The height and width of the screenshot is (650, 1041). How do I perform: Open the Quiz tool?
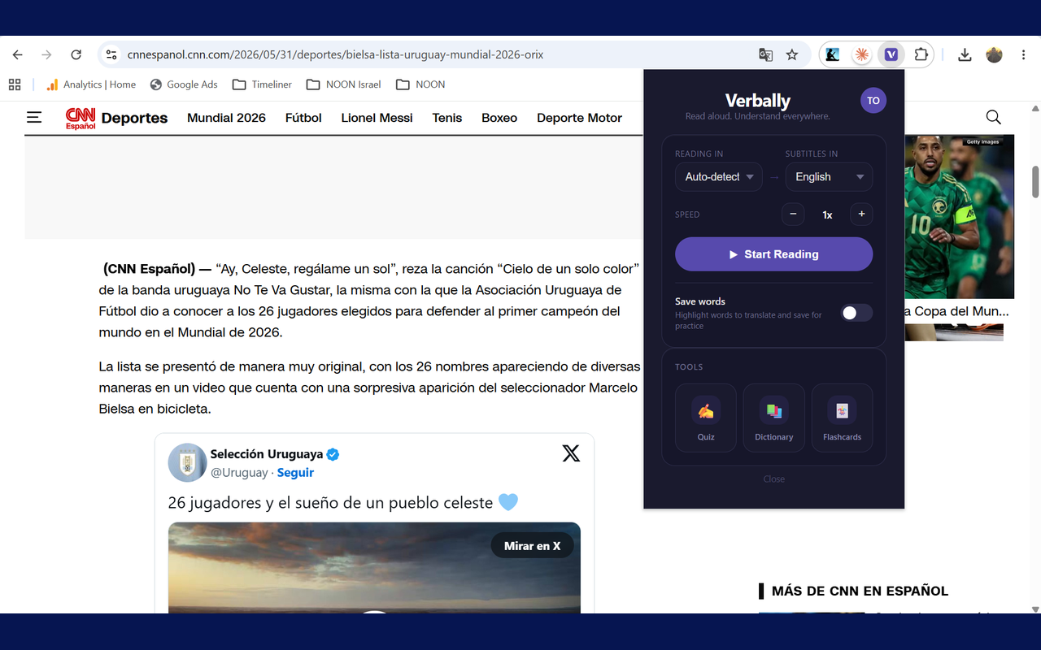pyautogui.click(x=706, y=418)
